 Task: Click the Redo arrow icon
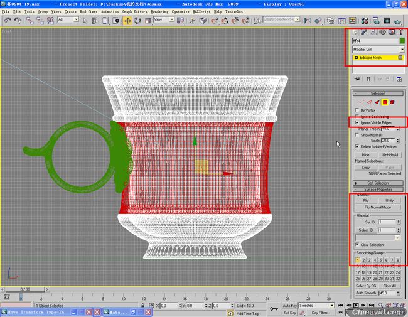pos(18,21)
